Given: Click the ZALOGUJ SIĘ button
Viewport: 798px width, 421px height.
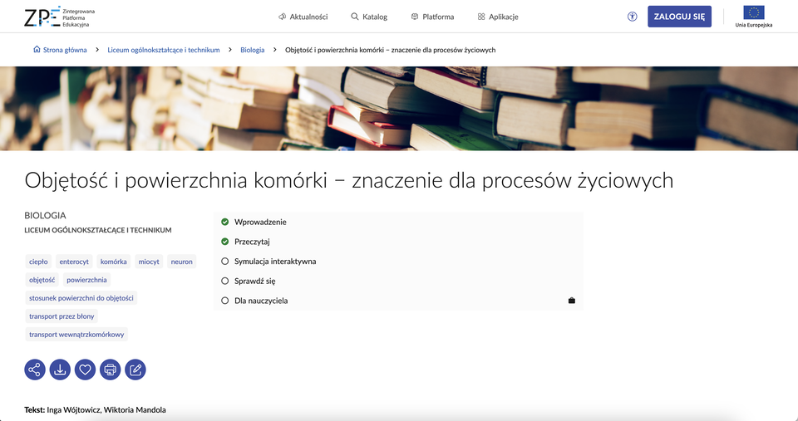Looking at the screenshot, I should (x=679, y=17).
